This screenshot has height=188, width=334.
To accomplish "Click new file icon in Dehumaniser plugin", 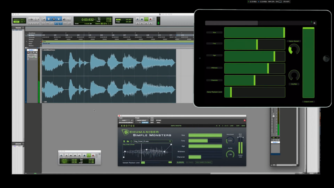I will coord(124,141).
